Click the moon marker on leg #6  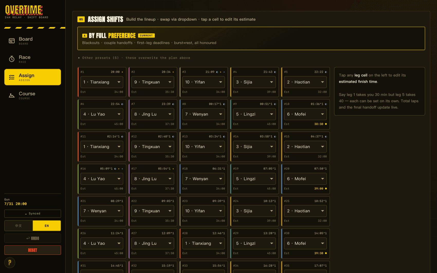pos(122,104)
